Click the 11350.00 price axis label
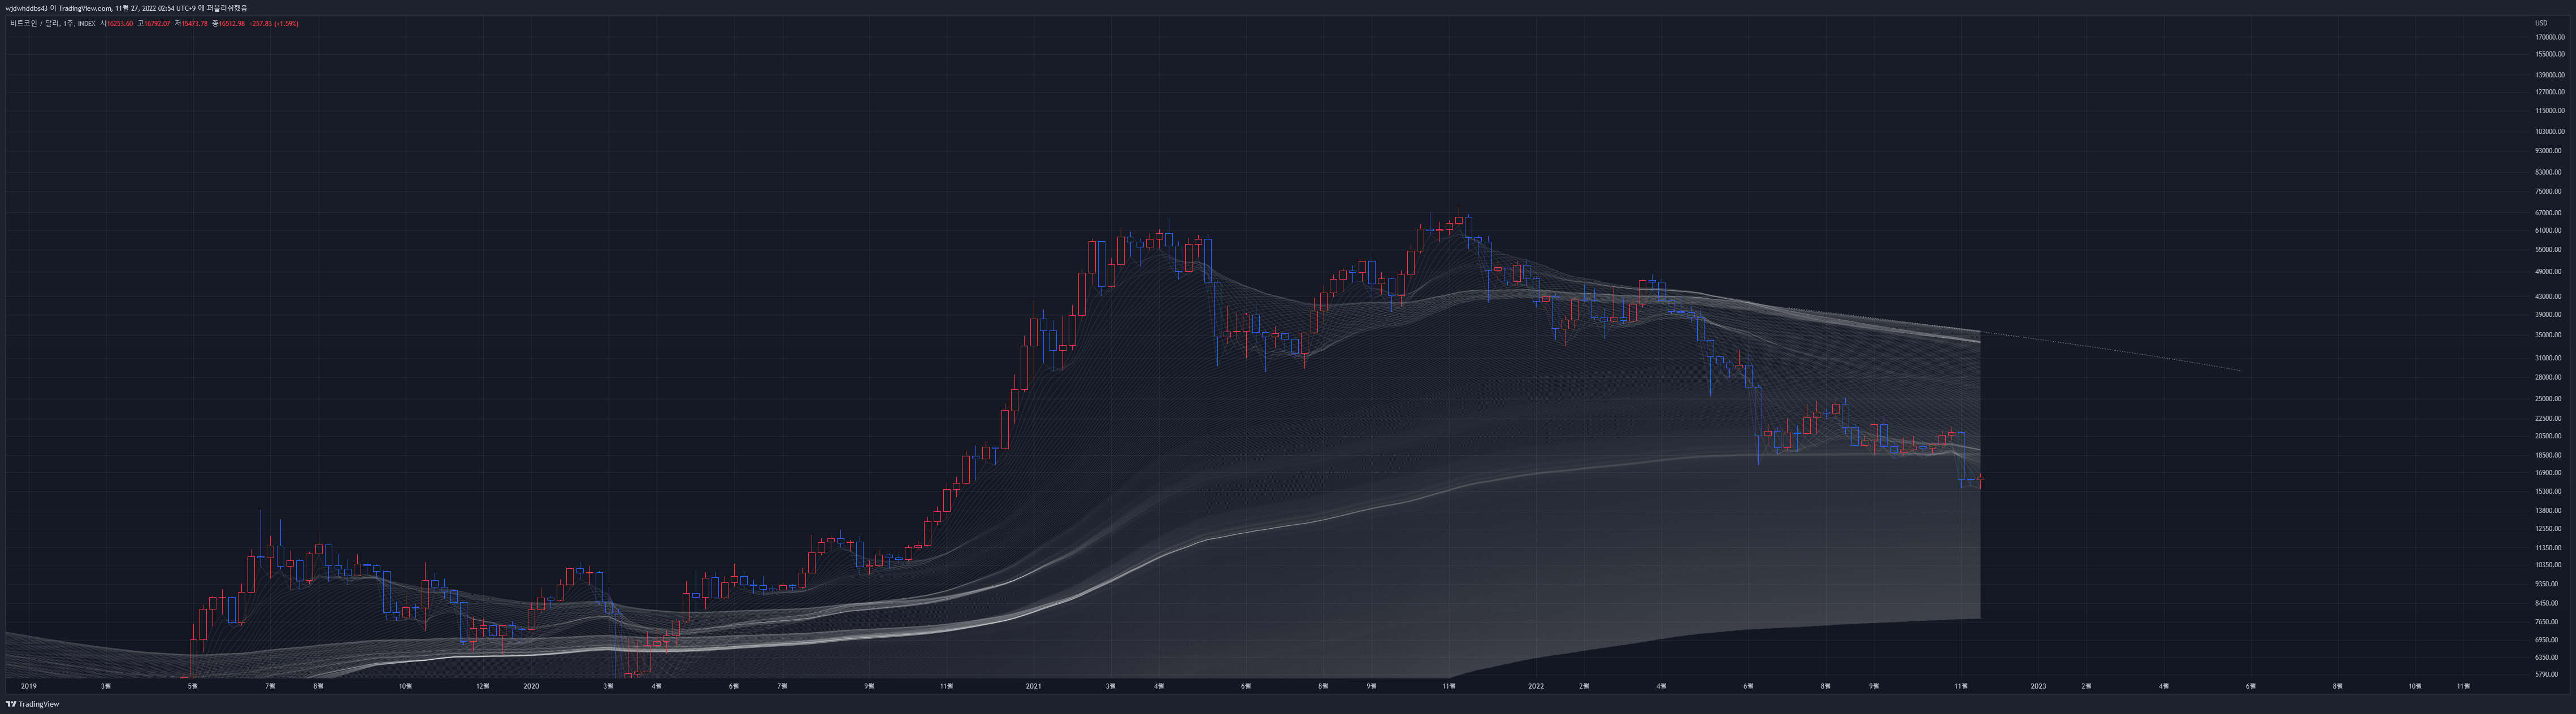The width and height of the screenshot is (2576, 714). pyautogui.click(x=2548, y=548)
